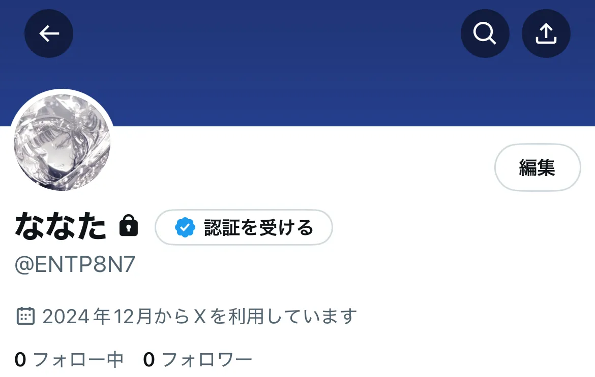This screenshot has width=595, height=377.
Task: Tap the letter X in the join date line
Action: (x=200, y=317)
